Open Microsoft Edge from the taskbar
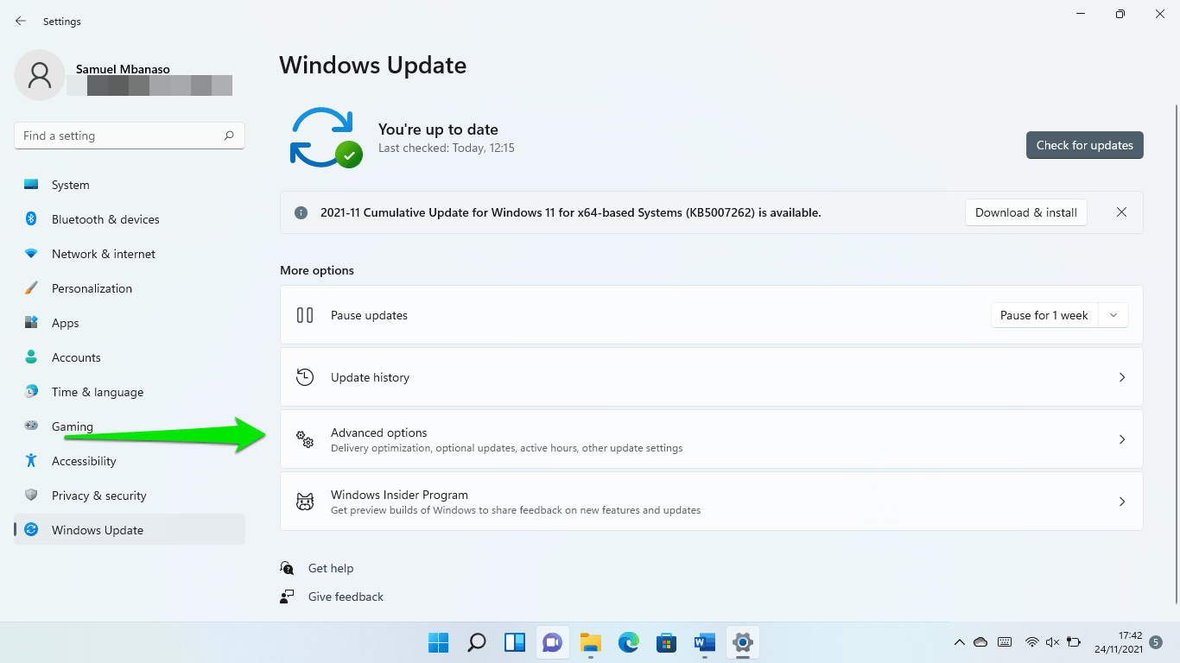 (628, 642)
